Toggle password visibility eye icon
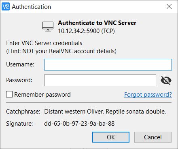 point(166,81)
